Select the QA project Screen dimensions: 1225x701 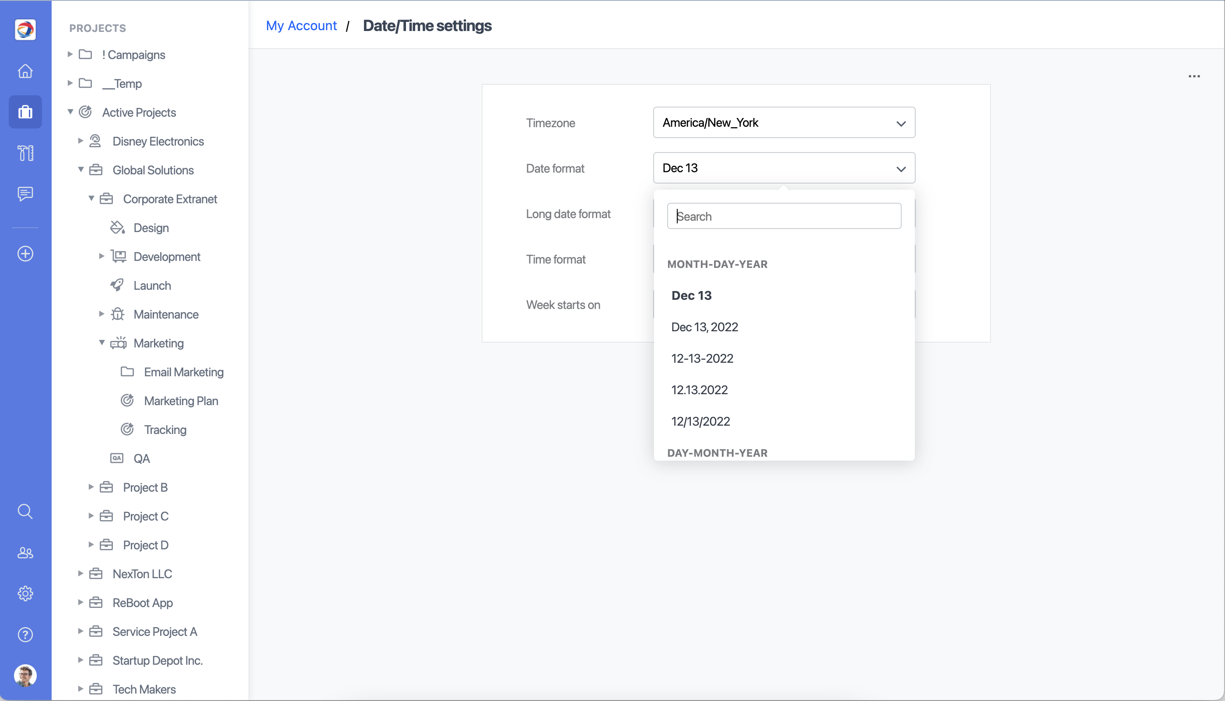click(142, 458)
